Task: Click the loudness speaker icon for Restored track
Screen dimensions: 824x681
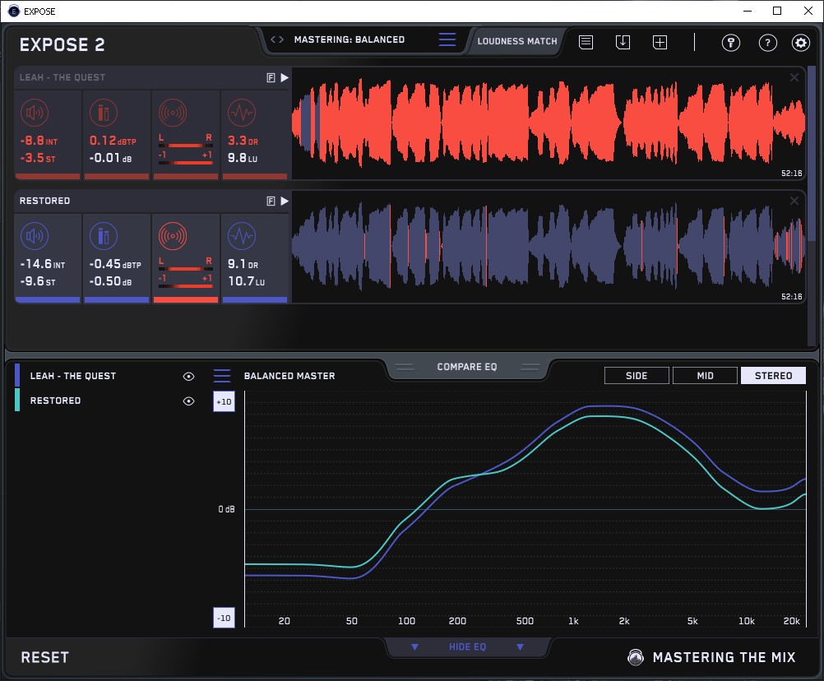Action: 35,236
